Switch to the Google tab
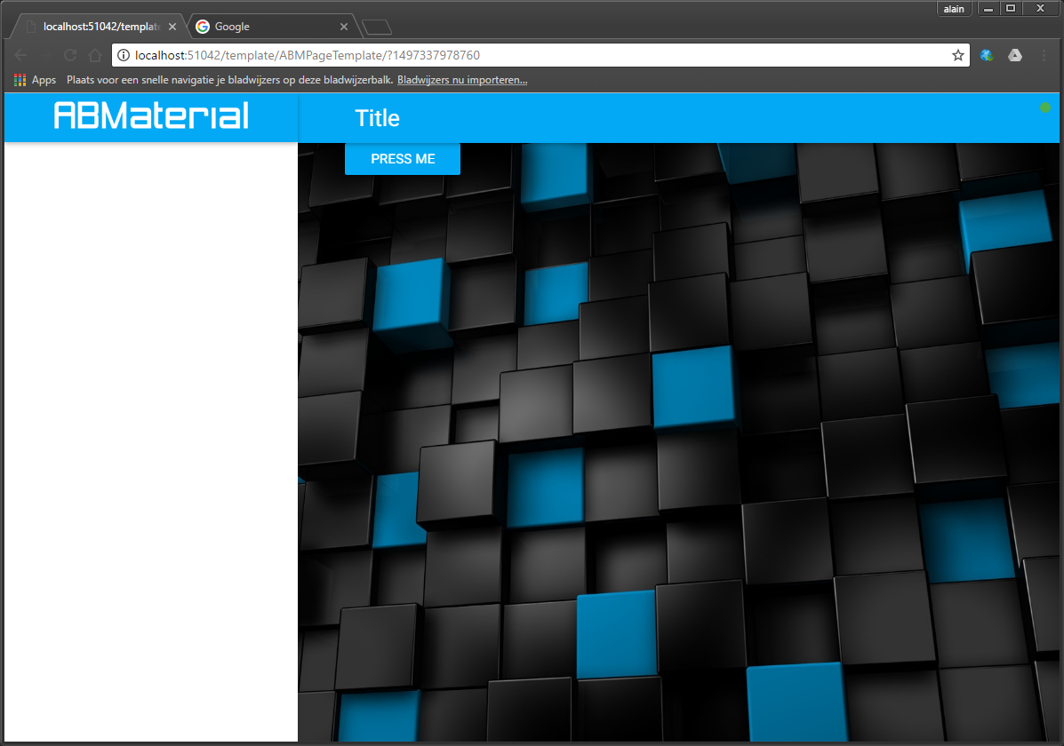 271,27
